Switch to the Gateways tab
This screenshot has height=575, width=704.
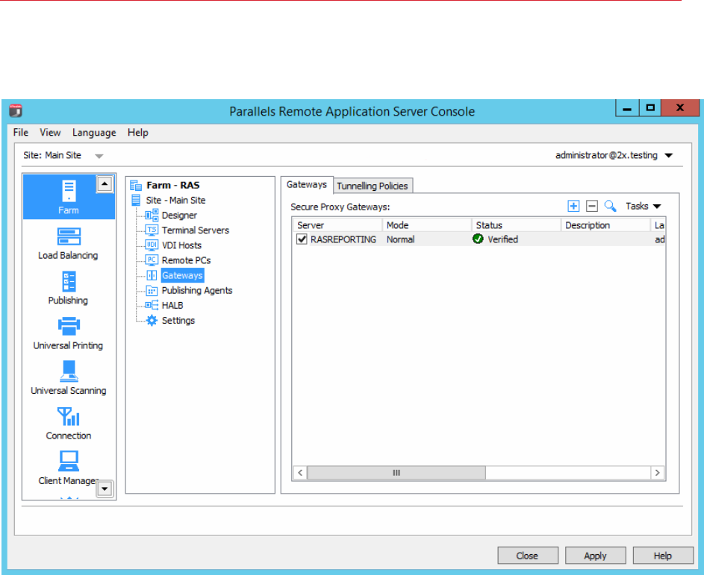[307, 185]
